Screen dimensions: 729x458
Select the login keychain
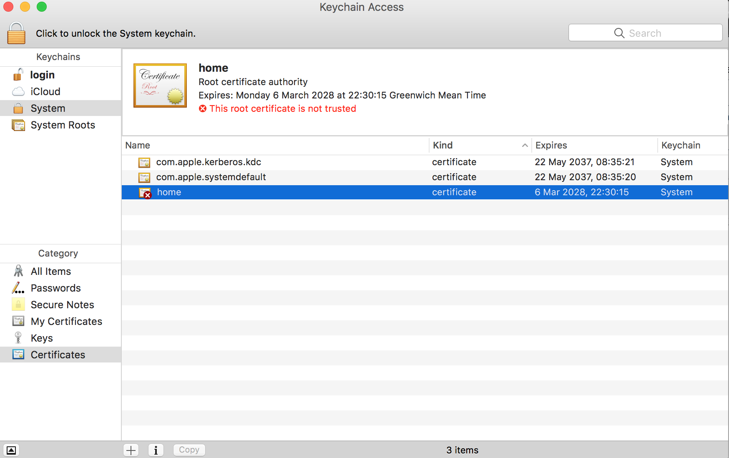42,75
